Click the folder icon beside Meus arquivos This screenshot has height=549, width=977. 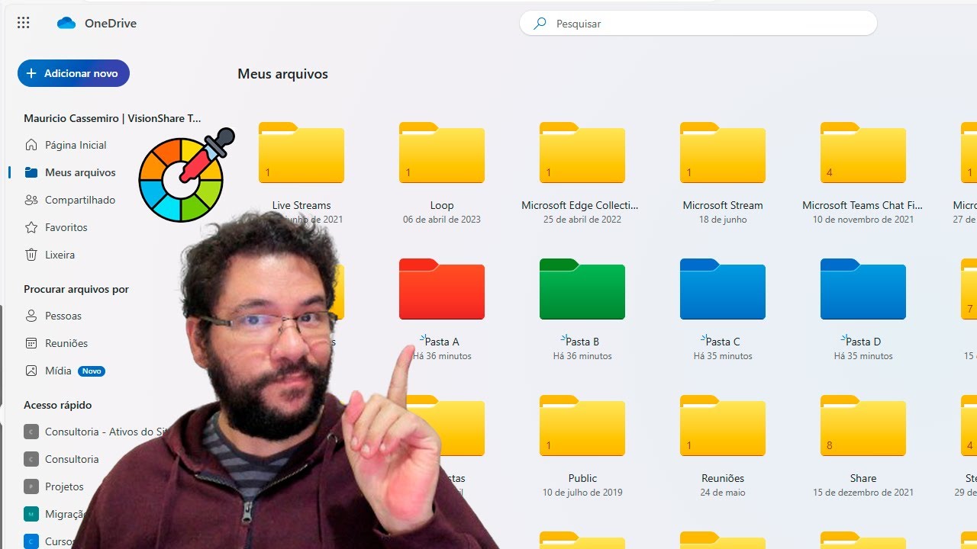pos(31,172)
